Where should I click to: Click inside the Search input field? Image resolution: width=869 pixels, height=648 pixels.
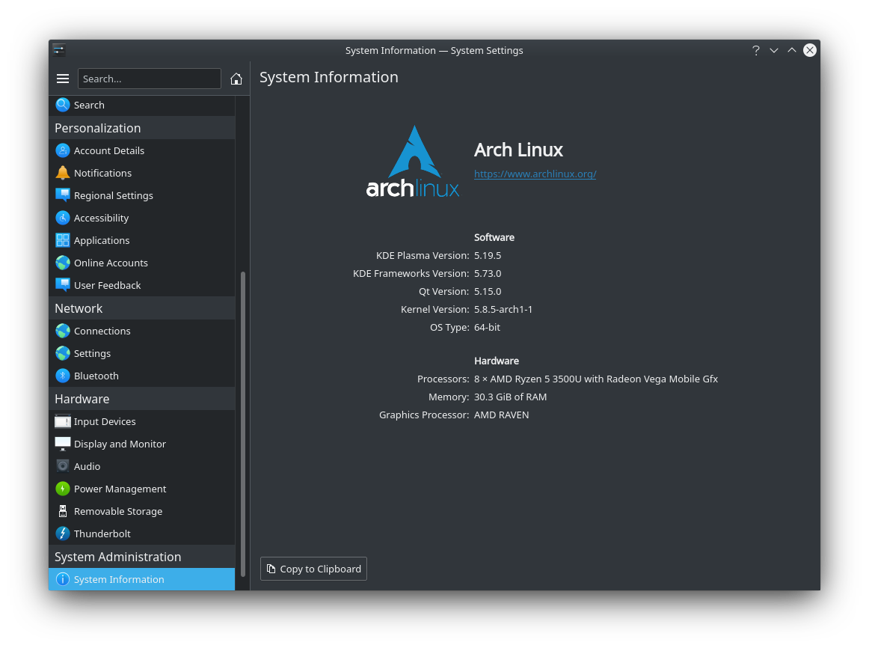tap(149, 78)
